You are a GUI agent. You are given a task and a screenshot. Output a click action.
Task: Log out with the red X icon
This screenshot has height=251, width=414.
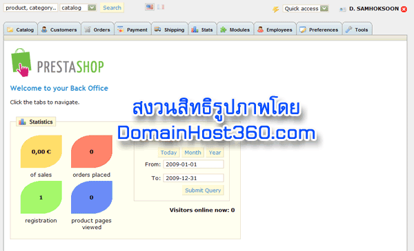coord(404,9)
